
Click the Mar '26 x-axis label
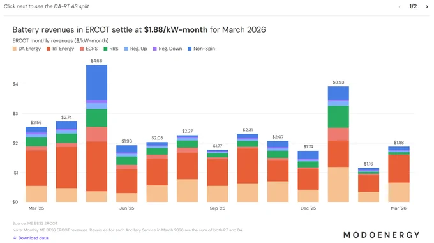click(398, 208)
